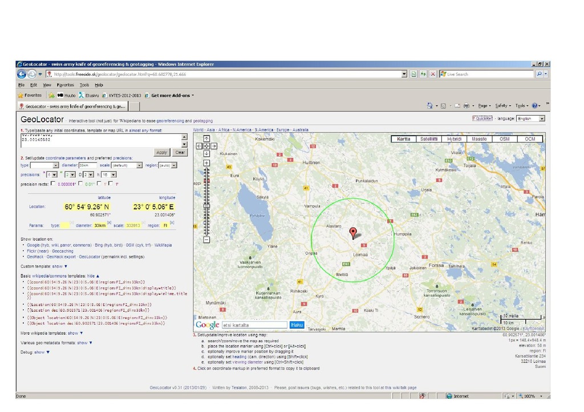The height and width of the screenshot is (412, 584).
Task: Click the popup blocker icon in status bar
Action: tap(423, 396)
